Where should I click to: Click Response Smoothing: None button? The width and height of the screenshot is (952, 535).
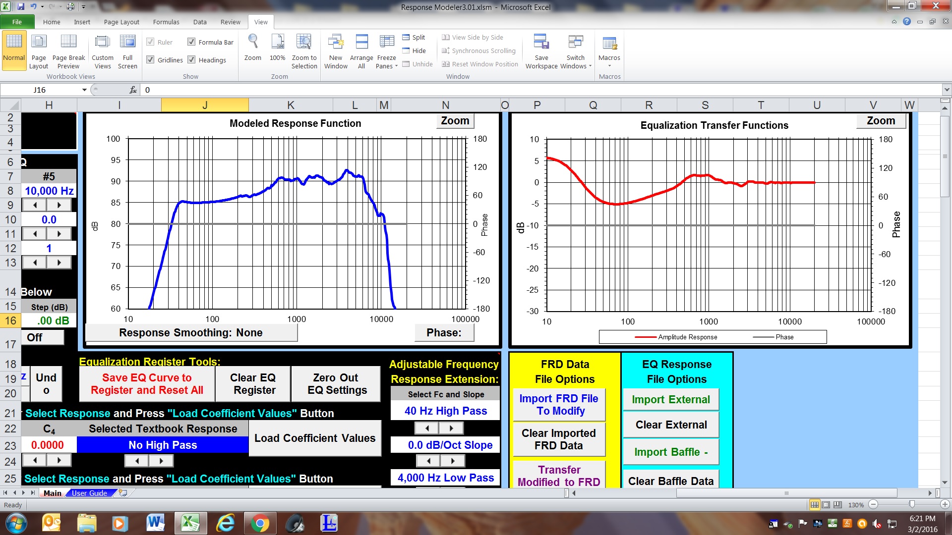coord(191,332)
